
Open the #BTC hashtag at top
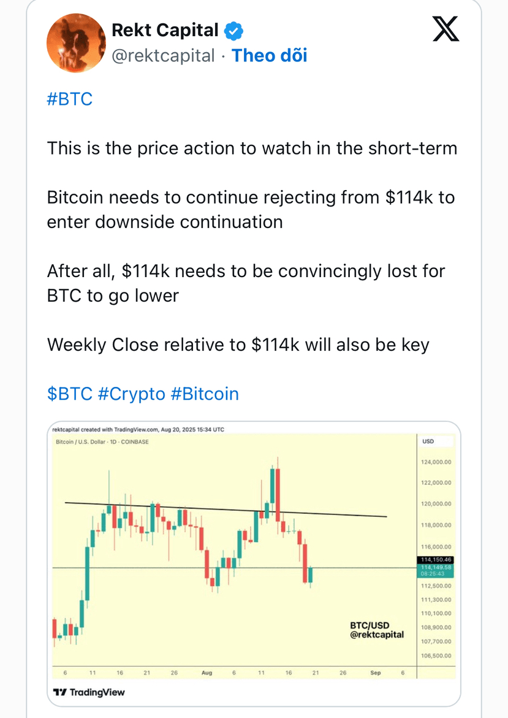(x=70, y=99)
